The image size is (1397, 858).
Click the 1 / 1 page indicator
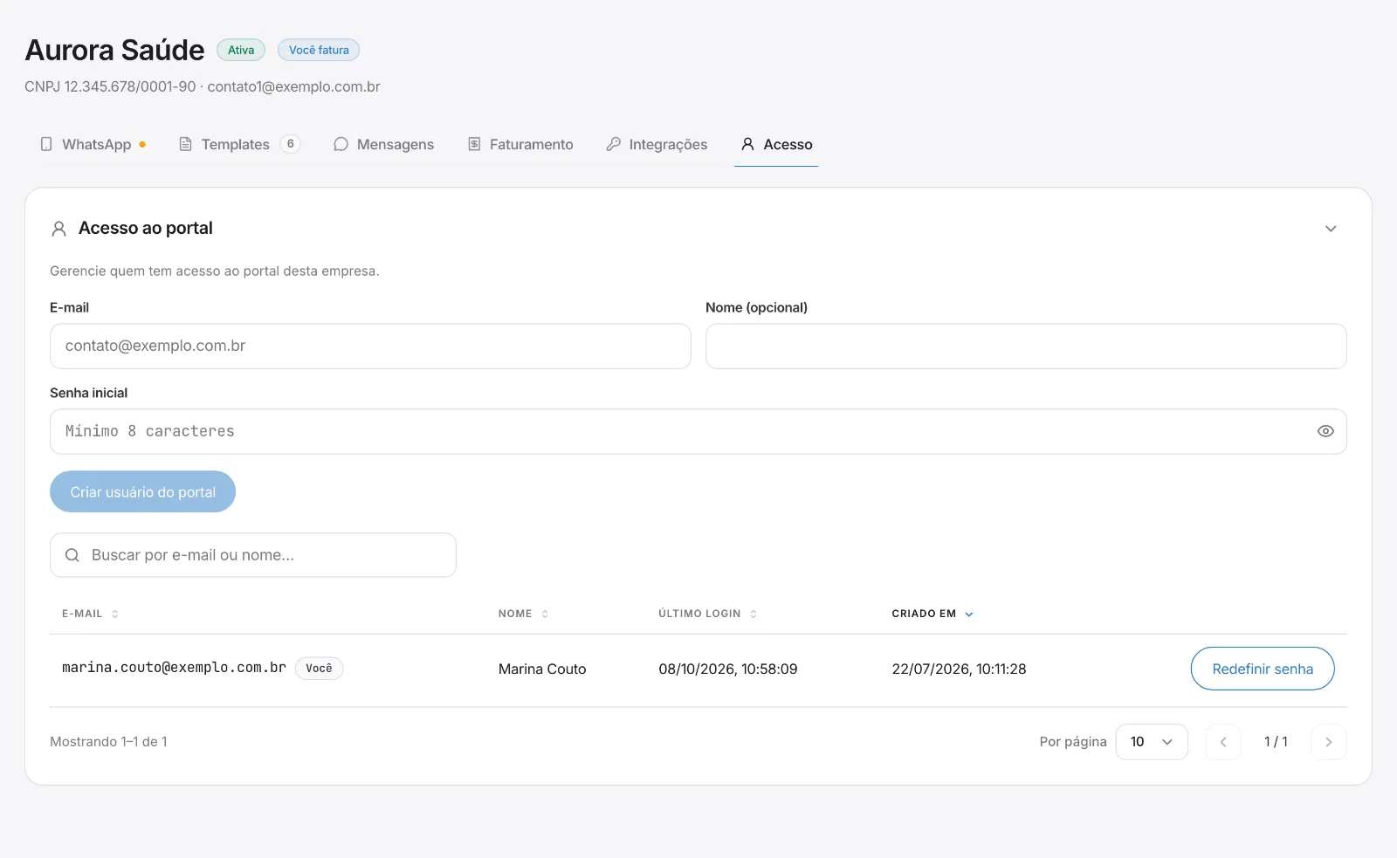pyautogui.click(x=1276, y=742)
